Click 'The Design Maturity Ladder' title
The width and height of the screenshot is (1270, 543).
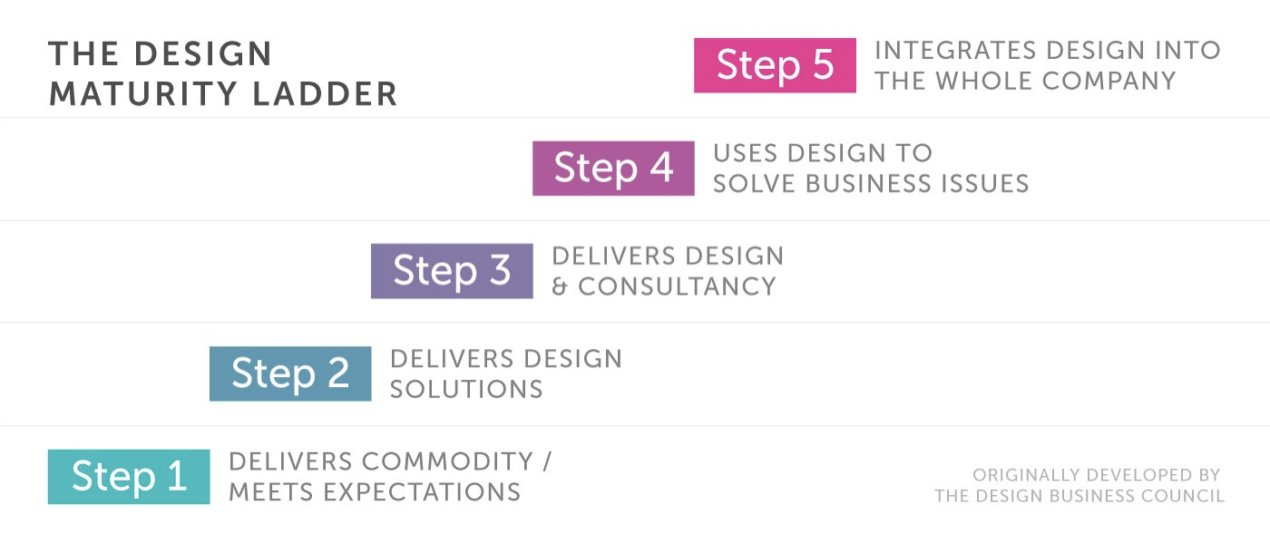[x=223, y=73]
